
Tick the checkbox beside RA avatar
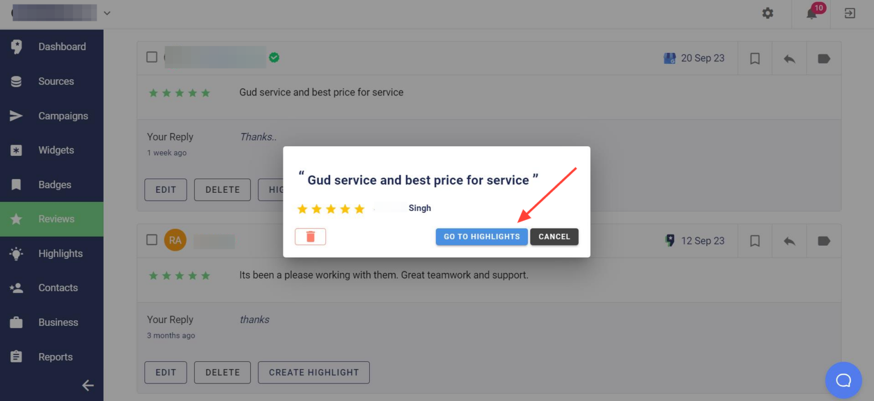[x=152, y=239]
